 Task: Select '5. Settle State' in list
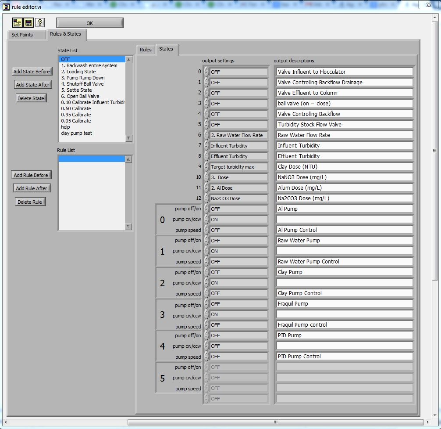tap(92, 90)
